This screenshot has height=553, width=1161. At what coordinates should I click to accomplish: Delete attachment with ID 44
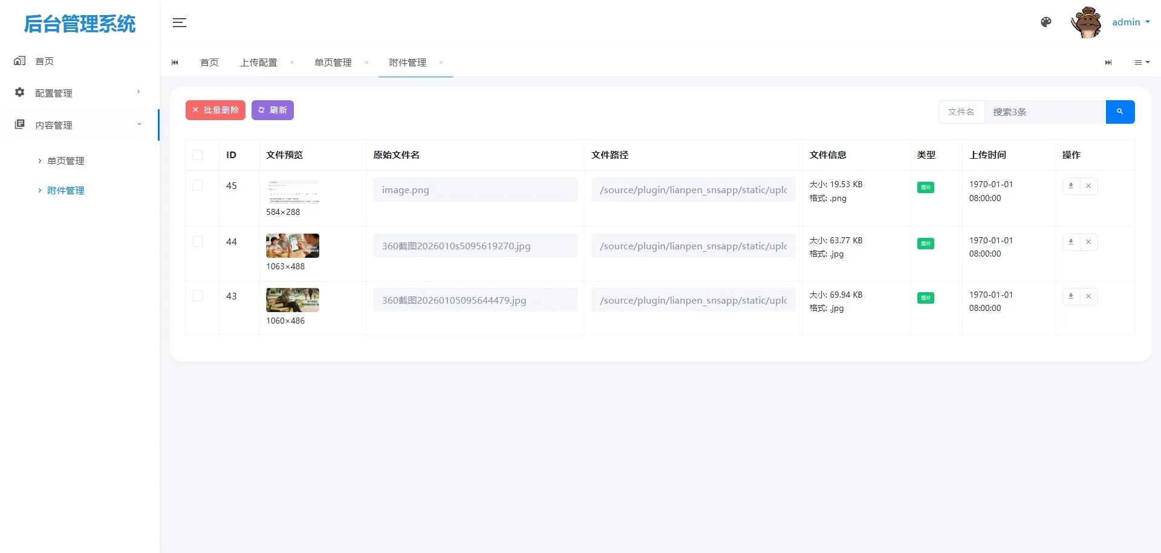click(x=1088, y=241)
